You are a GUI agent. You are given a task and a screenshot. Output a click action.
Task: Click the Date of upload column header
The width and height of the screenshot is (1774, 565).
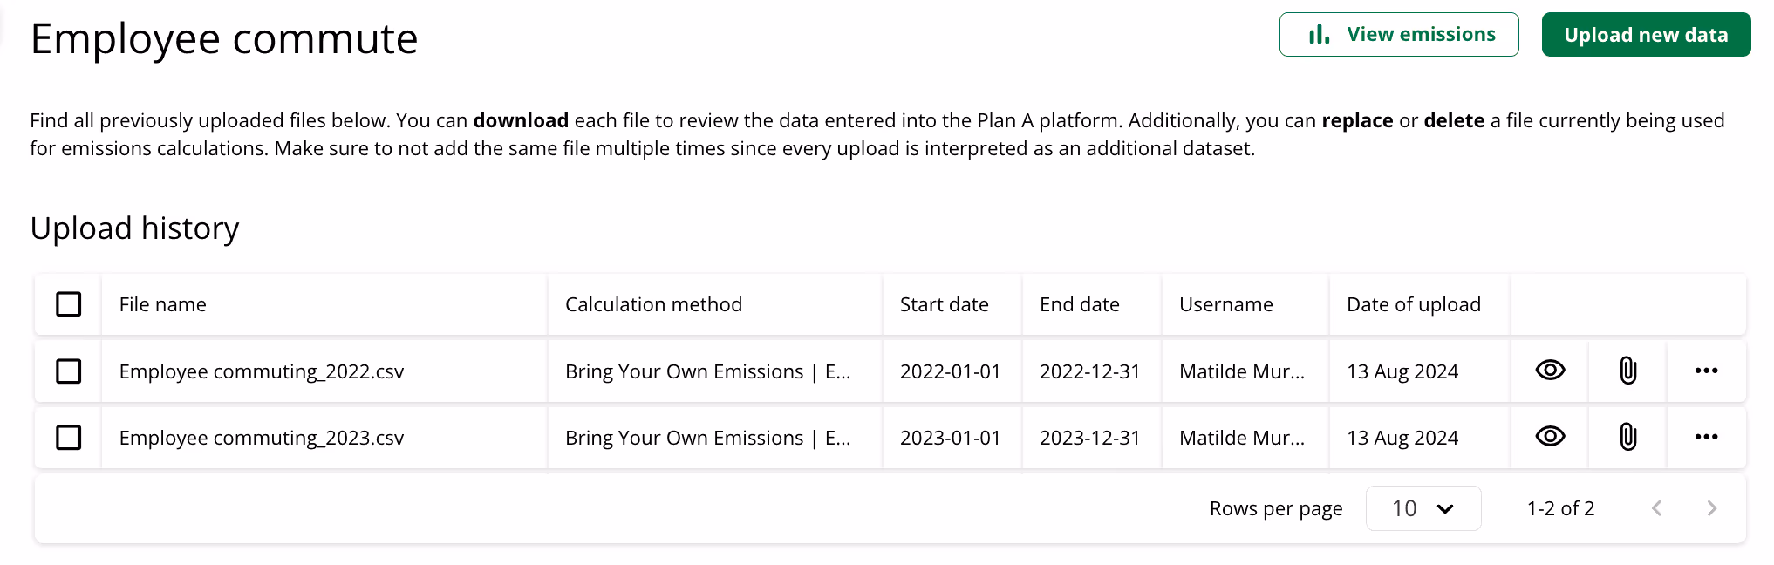click(x=1413, y=304)
